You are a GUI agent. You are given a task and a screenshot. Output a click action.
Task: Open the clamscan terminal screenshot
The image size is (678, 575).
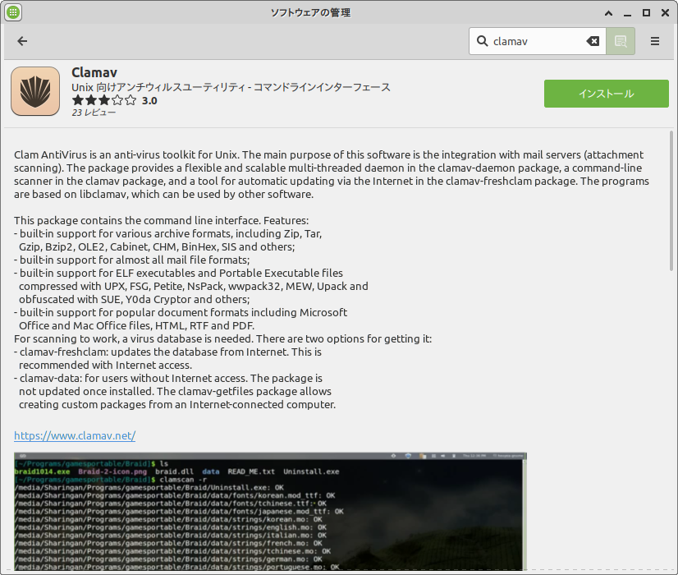[270, 512]
